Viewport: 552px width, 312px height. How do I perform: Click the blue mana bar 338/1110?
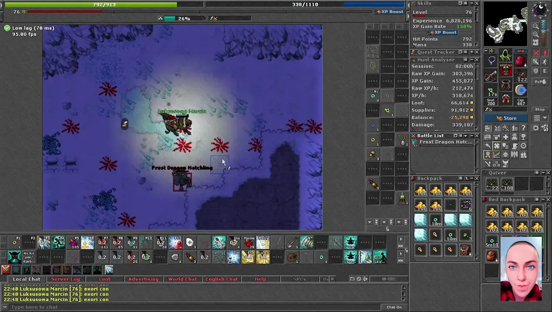click(x=305, y=4)
